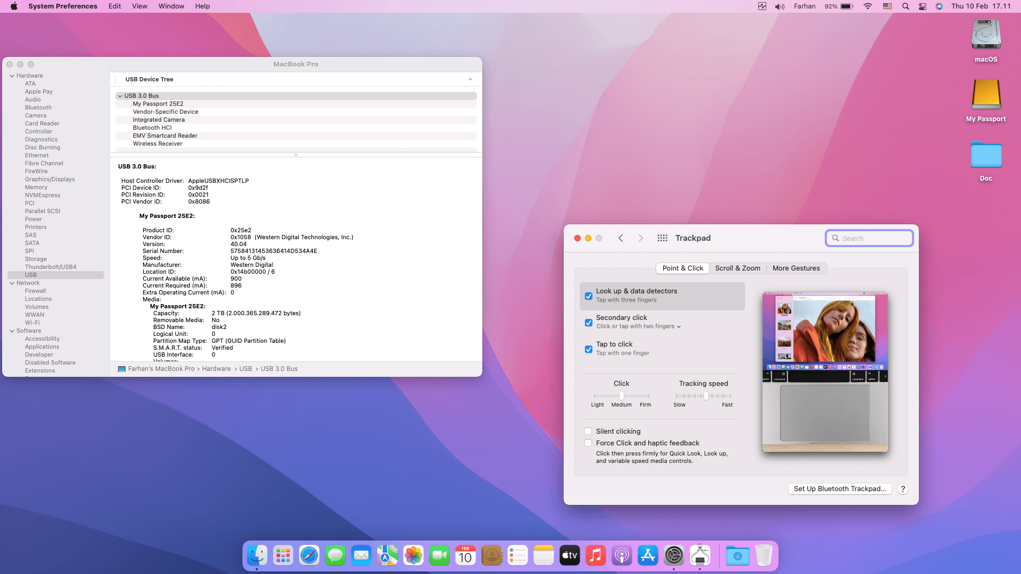
Task: Open Launchpad in the Dock
Action: click(283, 555)
